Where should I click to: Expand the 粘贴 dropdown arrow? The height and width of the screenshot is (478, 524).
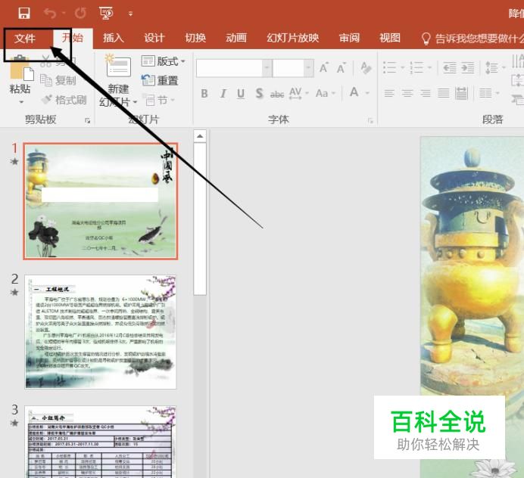coord(21,102)
